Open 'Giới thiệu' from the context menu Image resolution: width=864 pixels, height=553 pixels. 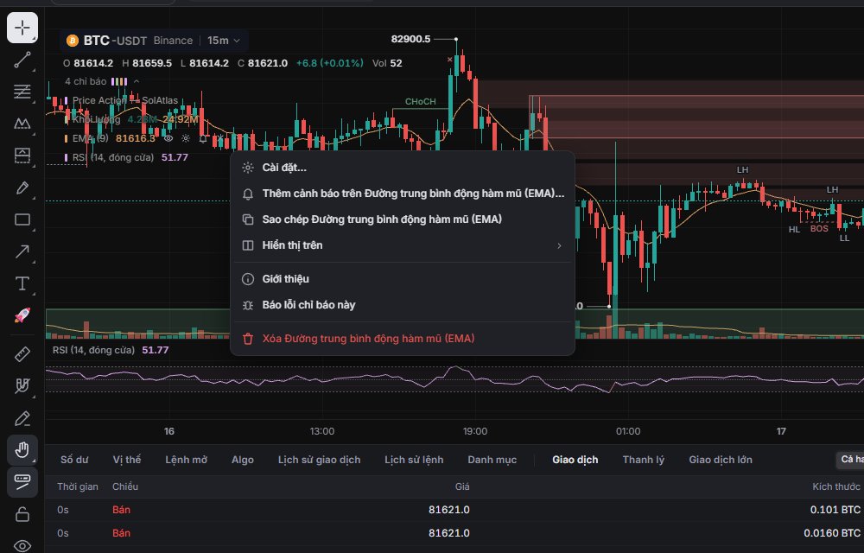pos(403,279)
